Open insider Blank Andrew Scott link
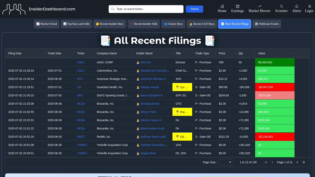This screenshot has height=177, width=315. [152, 128]
